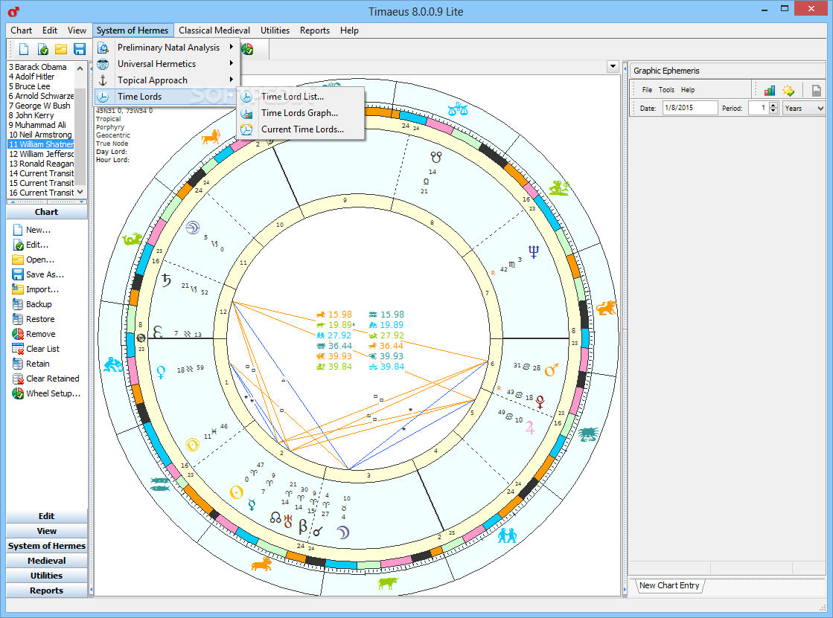The height and width of the screenshot is (618, 833).
Task: Click the grayed page icon in Graphic Ephemeris
Action: [x=817, y=90]
